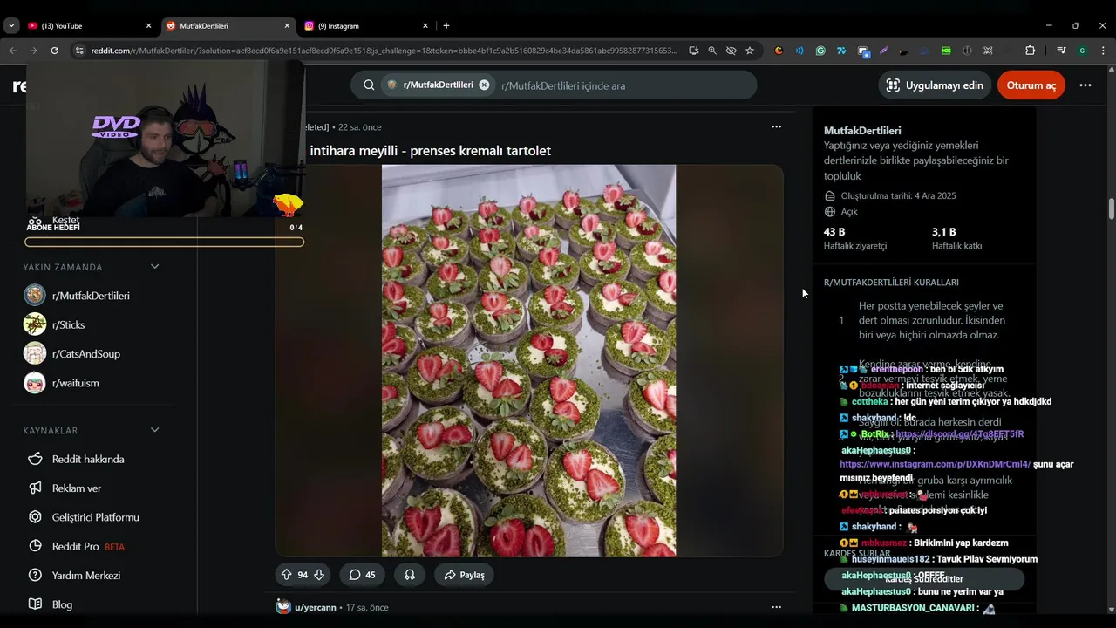Click the blue sound-wave extension icon
Viewport: 1116px width, 628px height.
pos(800,51)
